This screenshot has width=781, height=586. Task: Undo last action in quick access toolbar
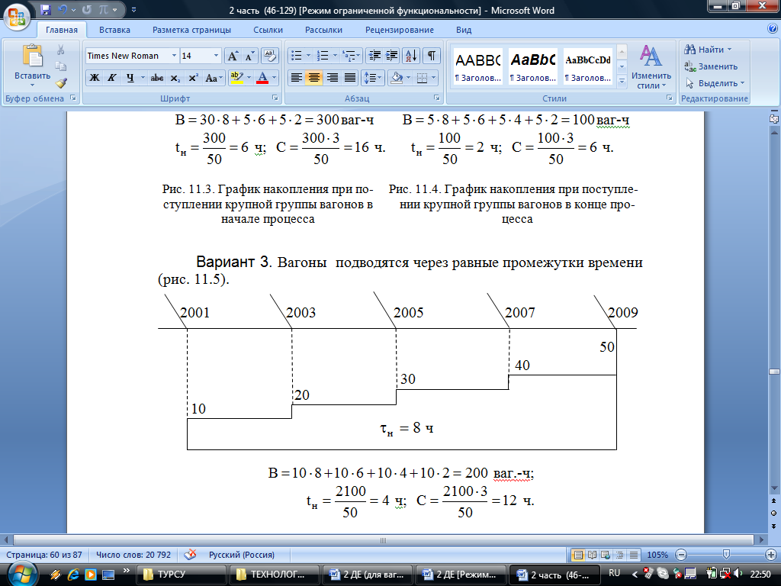pos(63,9)
